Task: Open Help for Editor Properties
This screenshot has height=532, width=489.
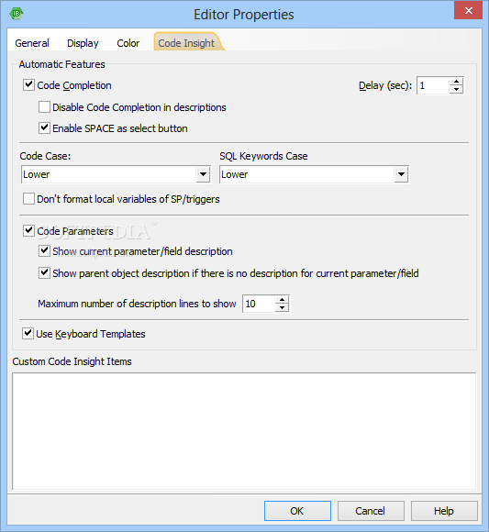Action: tap(444, 511)
